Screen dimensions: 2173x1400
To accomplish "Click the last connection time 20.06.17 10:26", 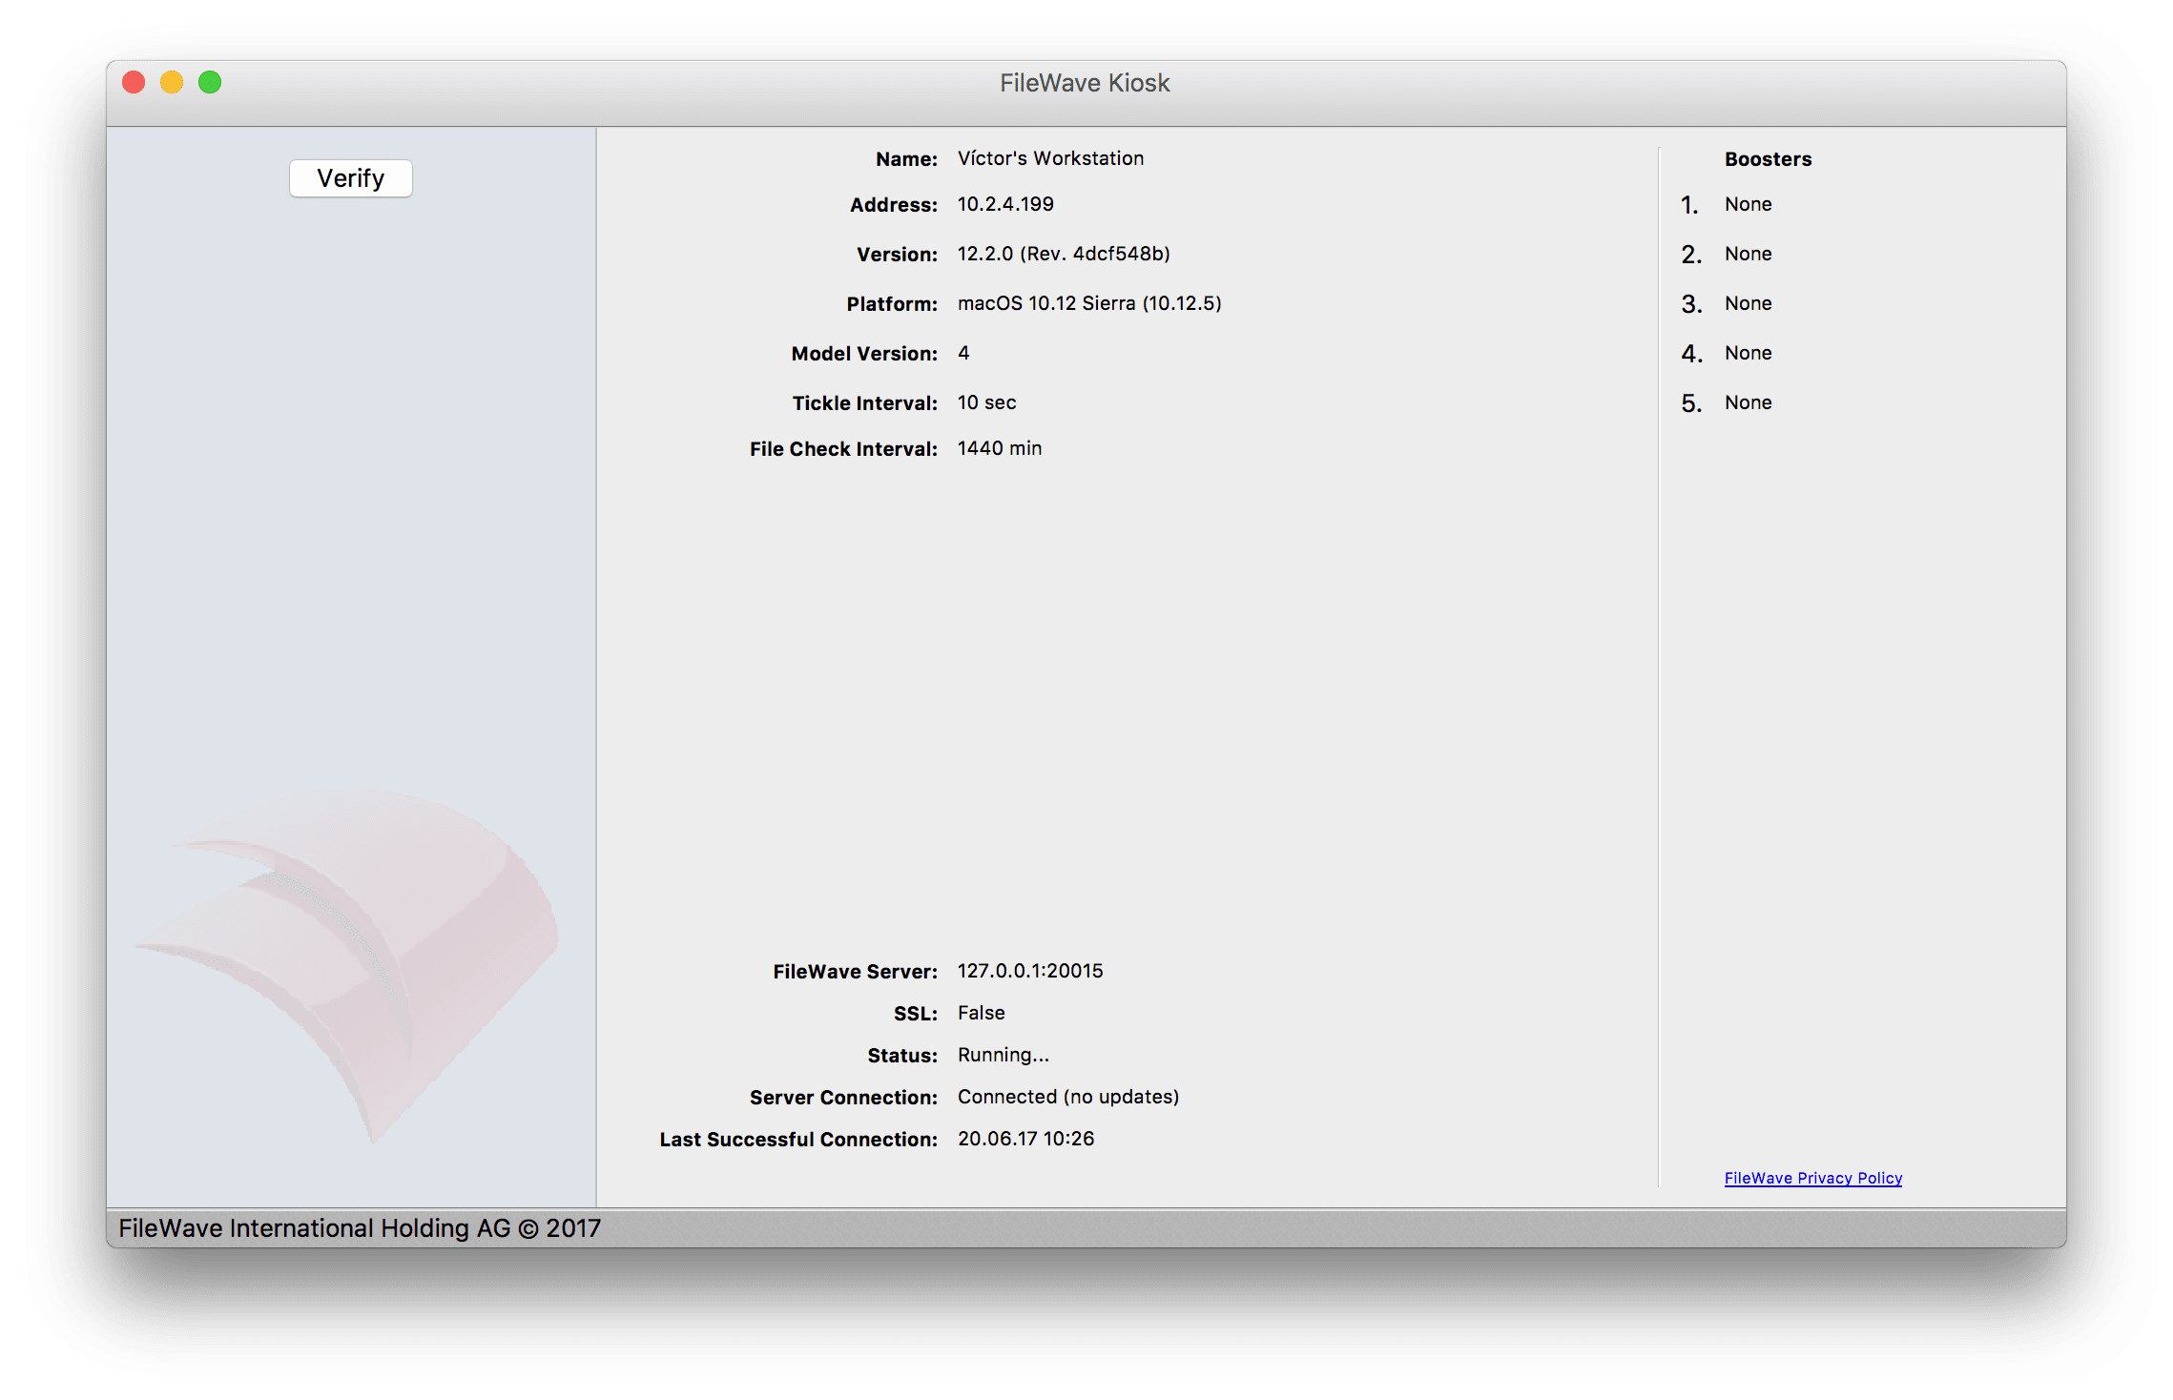I will point(1025,1139).
